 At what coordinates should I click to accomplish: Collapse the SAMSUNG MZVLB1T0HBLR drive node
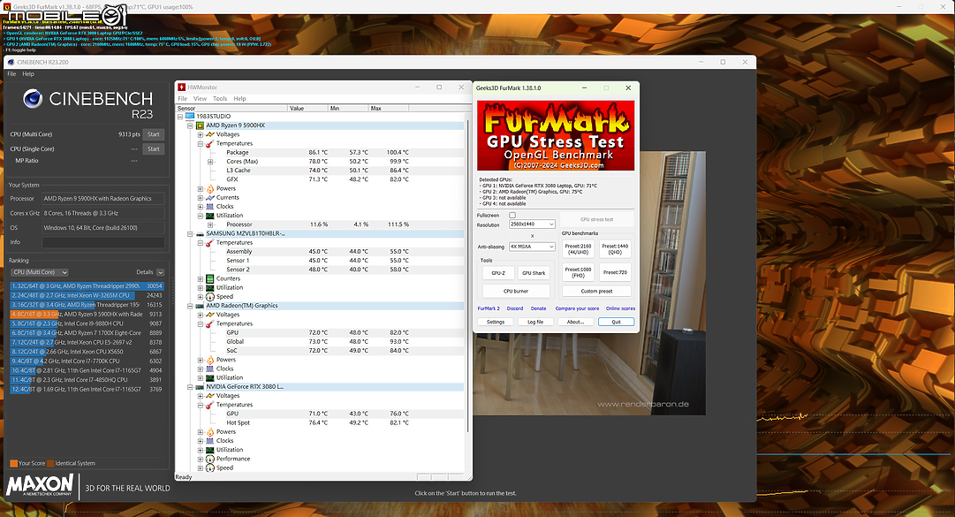pyautogui.click(x=190, y=234)
